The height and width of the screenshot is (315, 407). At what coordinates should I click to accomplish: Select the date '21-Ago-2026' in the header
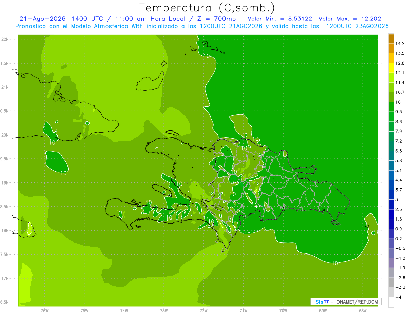42,19
